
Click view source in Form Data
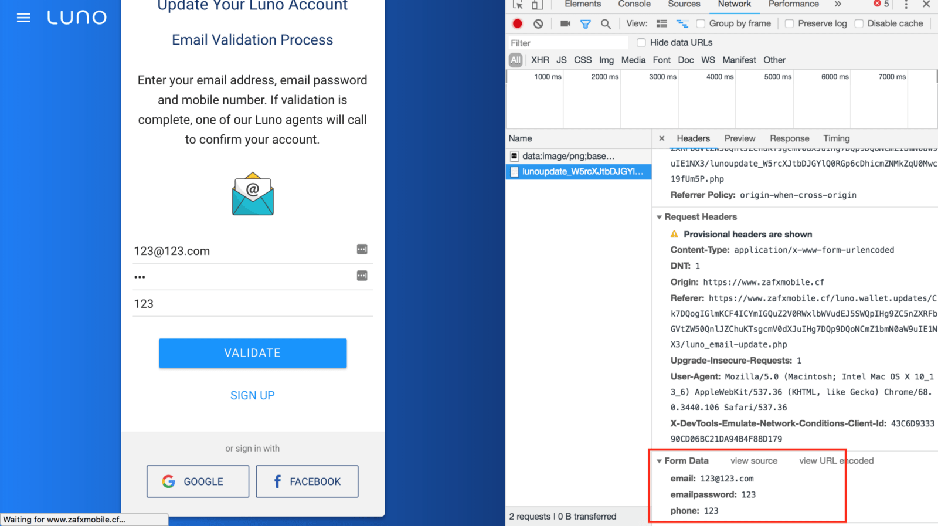pyautogui.click(x=754, y=461)
